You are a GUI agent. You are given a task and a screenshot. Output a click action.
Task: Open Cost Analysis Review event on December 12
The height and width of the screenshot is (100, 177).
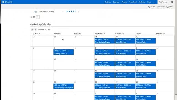click(105, 64)
